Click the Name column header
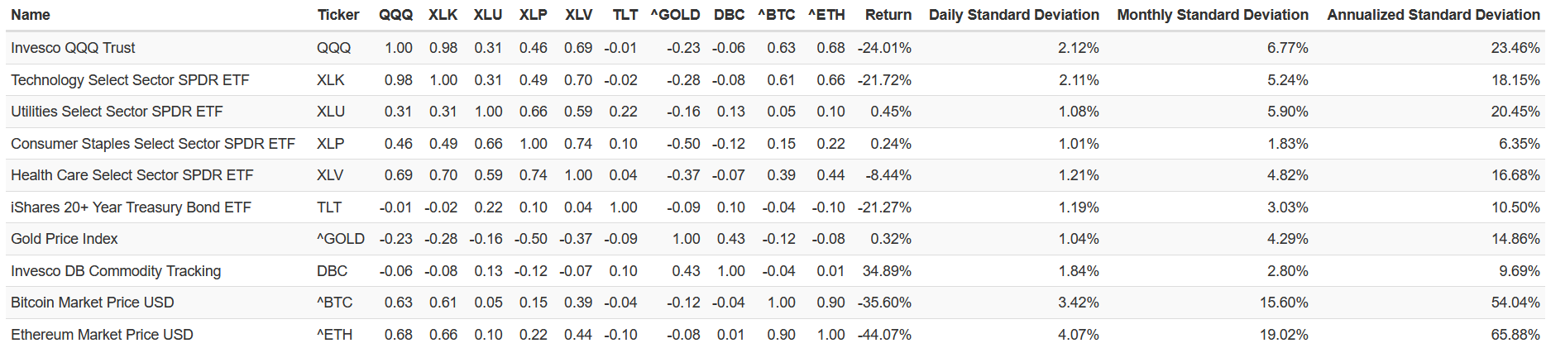1546x348 pixels. click(31, 15)
